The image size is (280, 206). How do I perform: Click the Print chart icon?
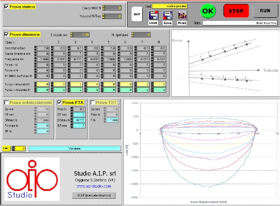pos(182,16)
